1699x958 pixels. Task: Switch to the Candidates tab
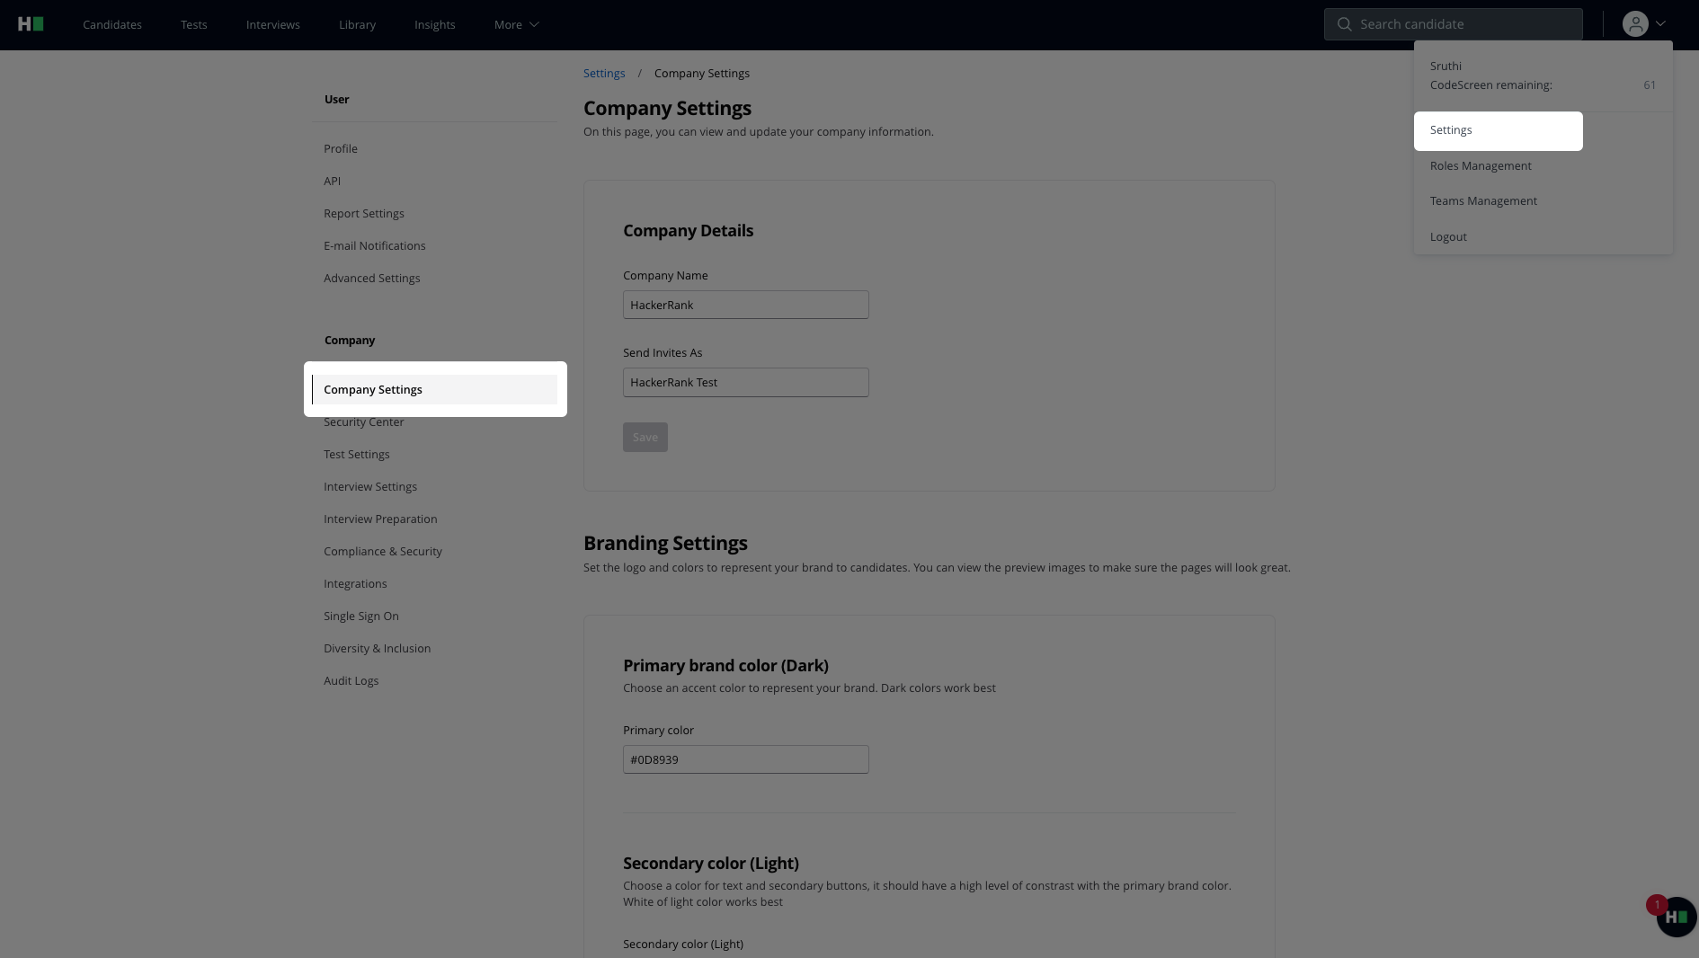(x=112, y=24)
